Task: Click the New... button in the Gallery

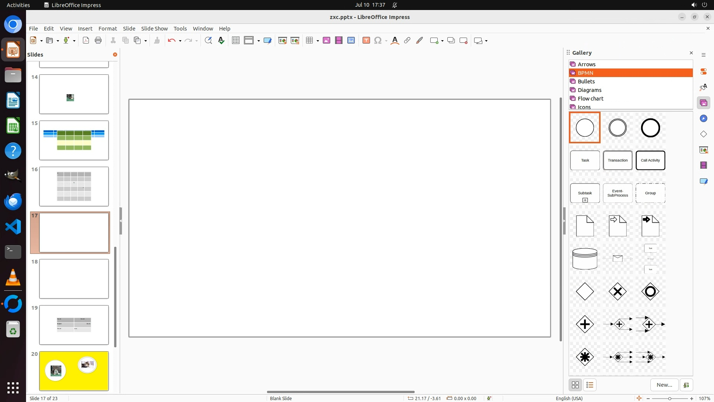Action: pyautogui.click(x=664, y=385)
